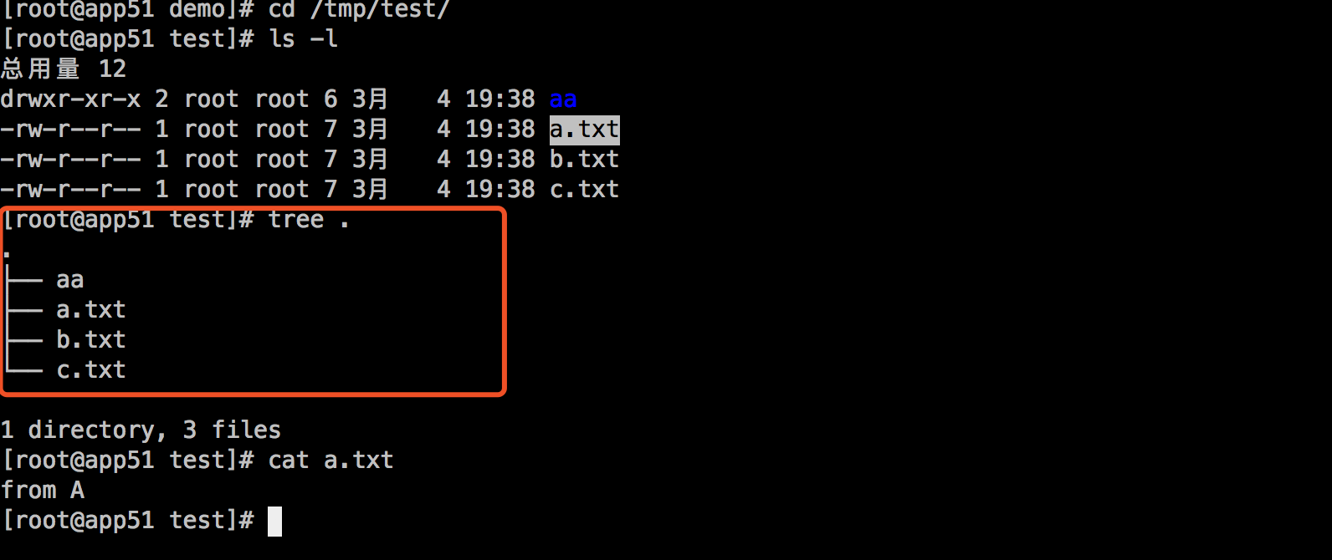
Task: Click the 19:38 timestamp on the aa row
Action: point(500,99)
